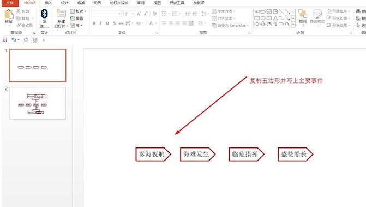Viewport: 366px width, 207px height.
Task: Switch to the Animations (动画) tab
Action: click(x=97, y=3)
